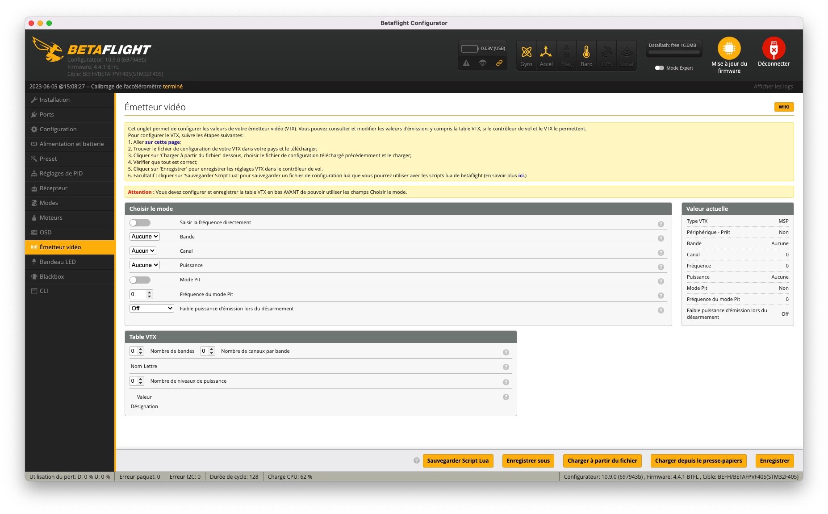
Task: Click the GPS sensor icon
Action: [x=606, y=52]
